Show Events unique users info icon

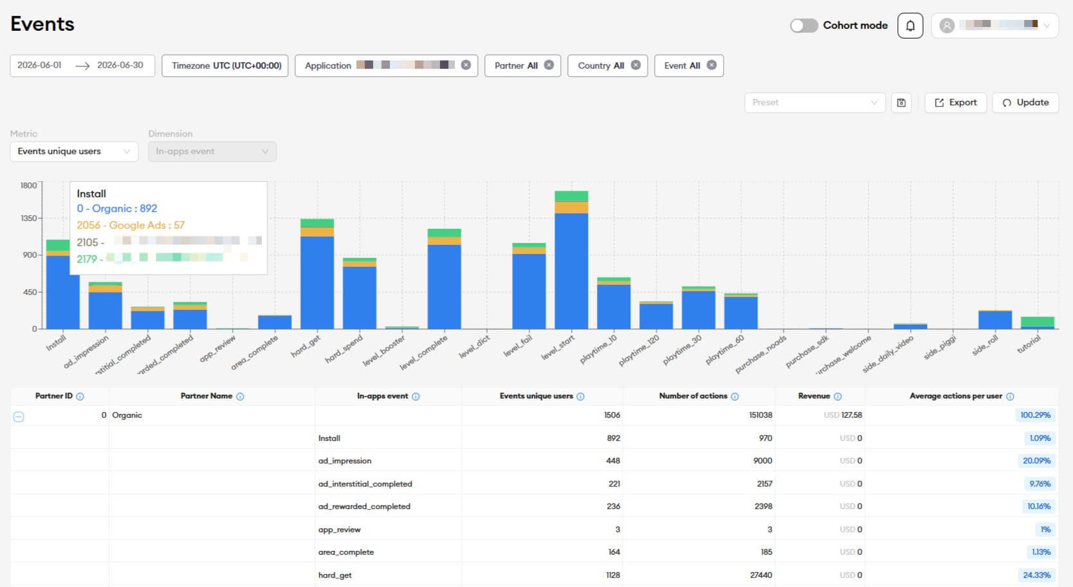[x=580, y=397]
